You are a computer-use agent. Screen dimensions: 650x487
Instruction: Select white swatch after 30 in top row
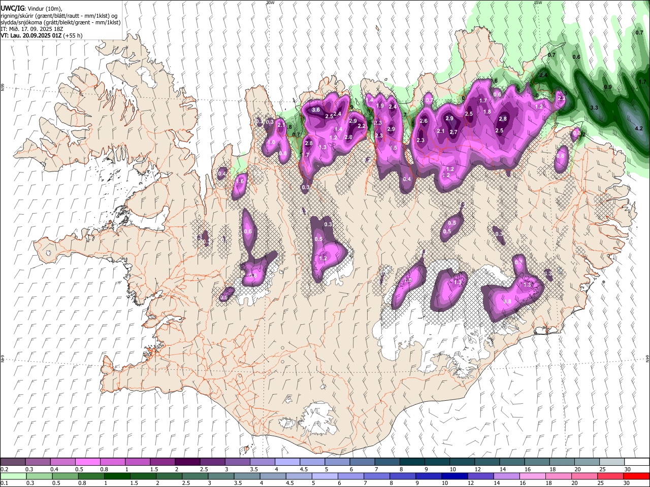[x=636, y=462]
